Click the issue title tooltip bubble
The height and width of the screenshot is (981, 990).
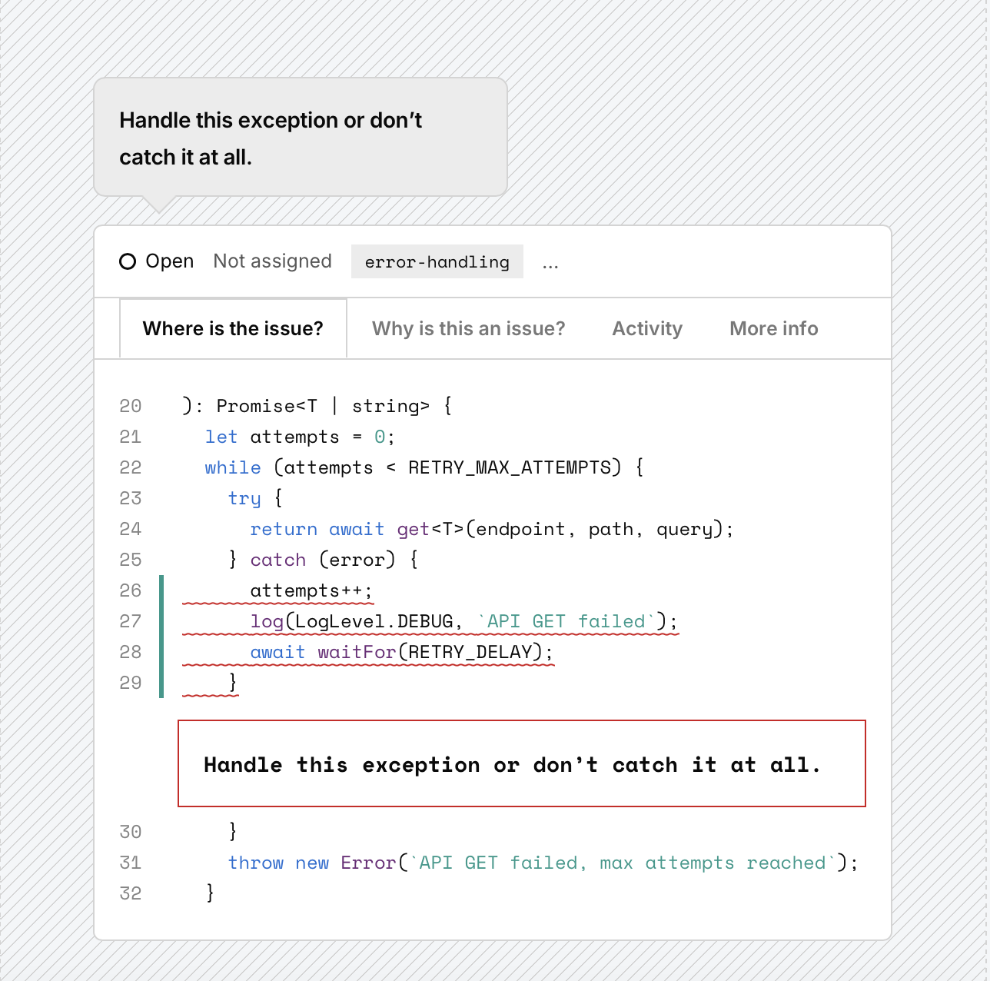coord(301,138)
